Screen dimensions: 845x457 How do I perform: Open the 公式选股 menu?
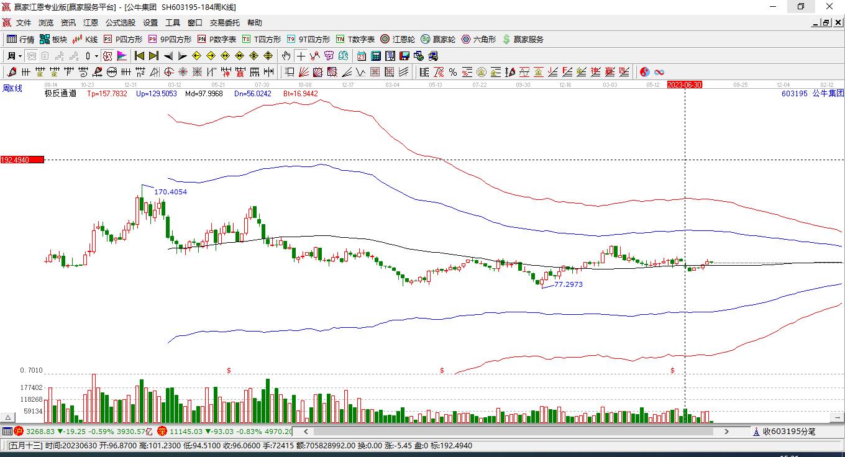[121, 23]
